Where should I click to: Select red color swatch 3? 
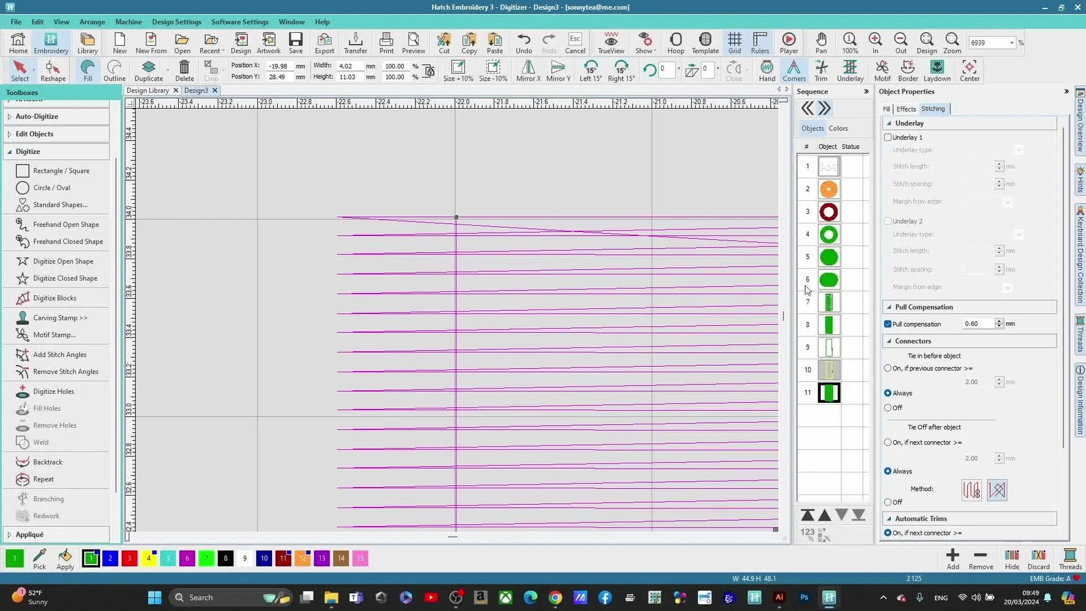click(x=129, y=559)
